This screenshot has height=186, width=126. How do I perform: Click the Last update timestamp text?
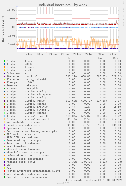click(94, 180)
